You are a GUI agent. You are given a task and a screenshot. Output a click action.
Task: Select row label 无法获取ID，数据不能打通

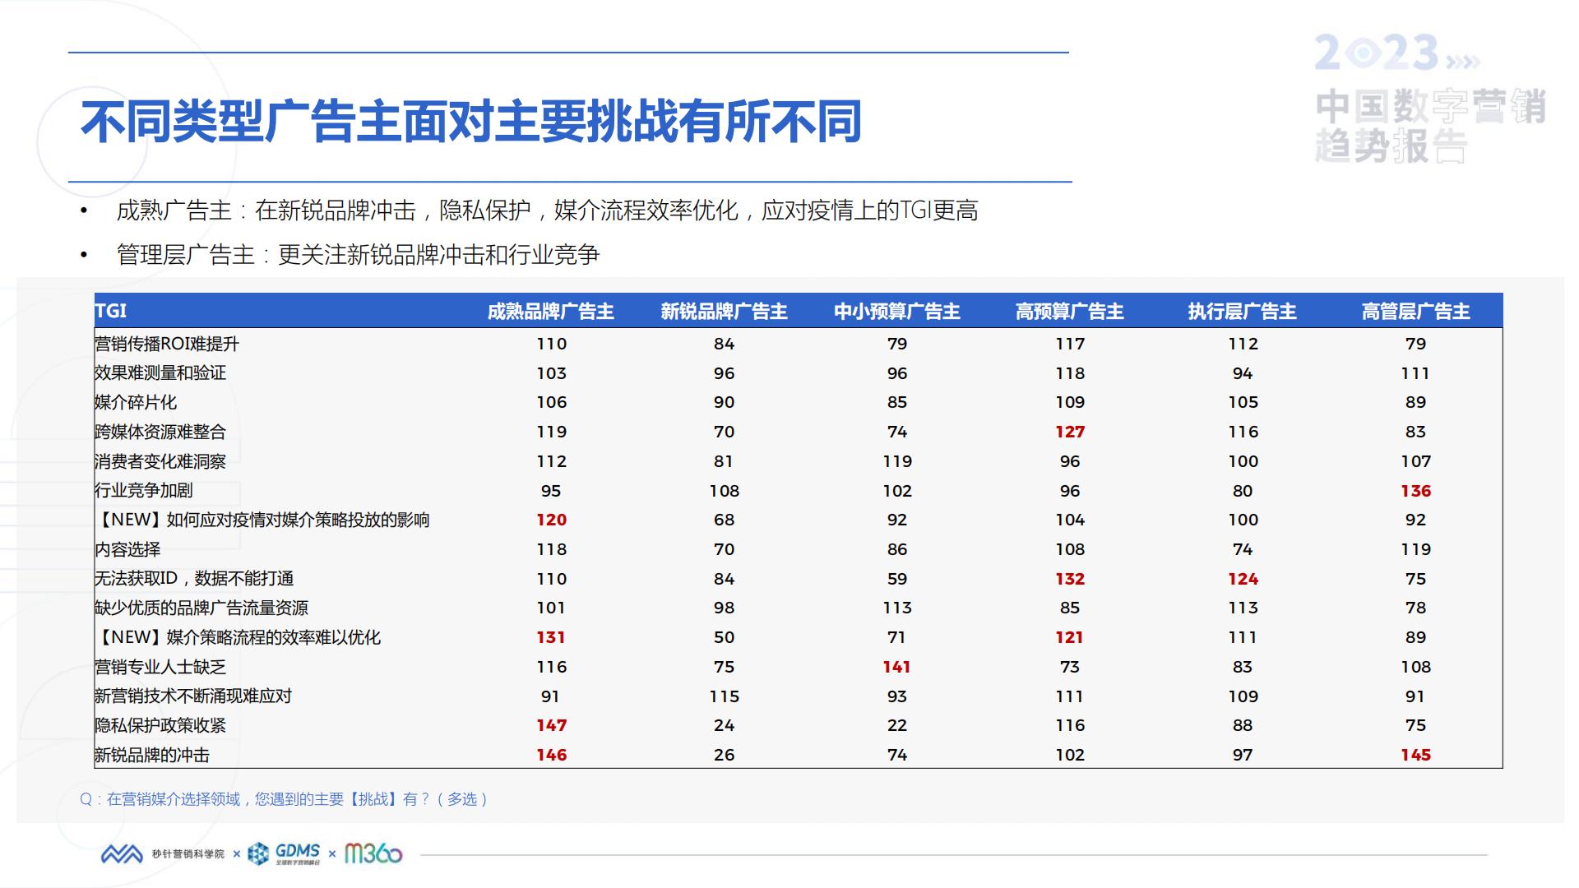pyautogui.click(x=194, y=579)
